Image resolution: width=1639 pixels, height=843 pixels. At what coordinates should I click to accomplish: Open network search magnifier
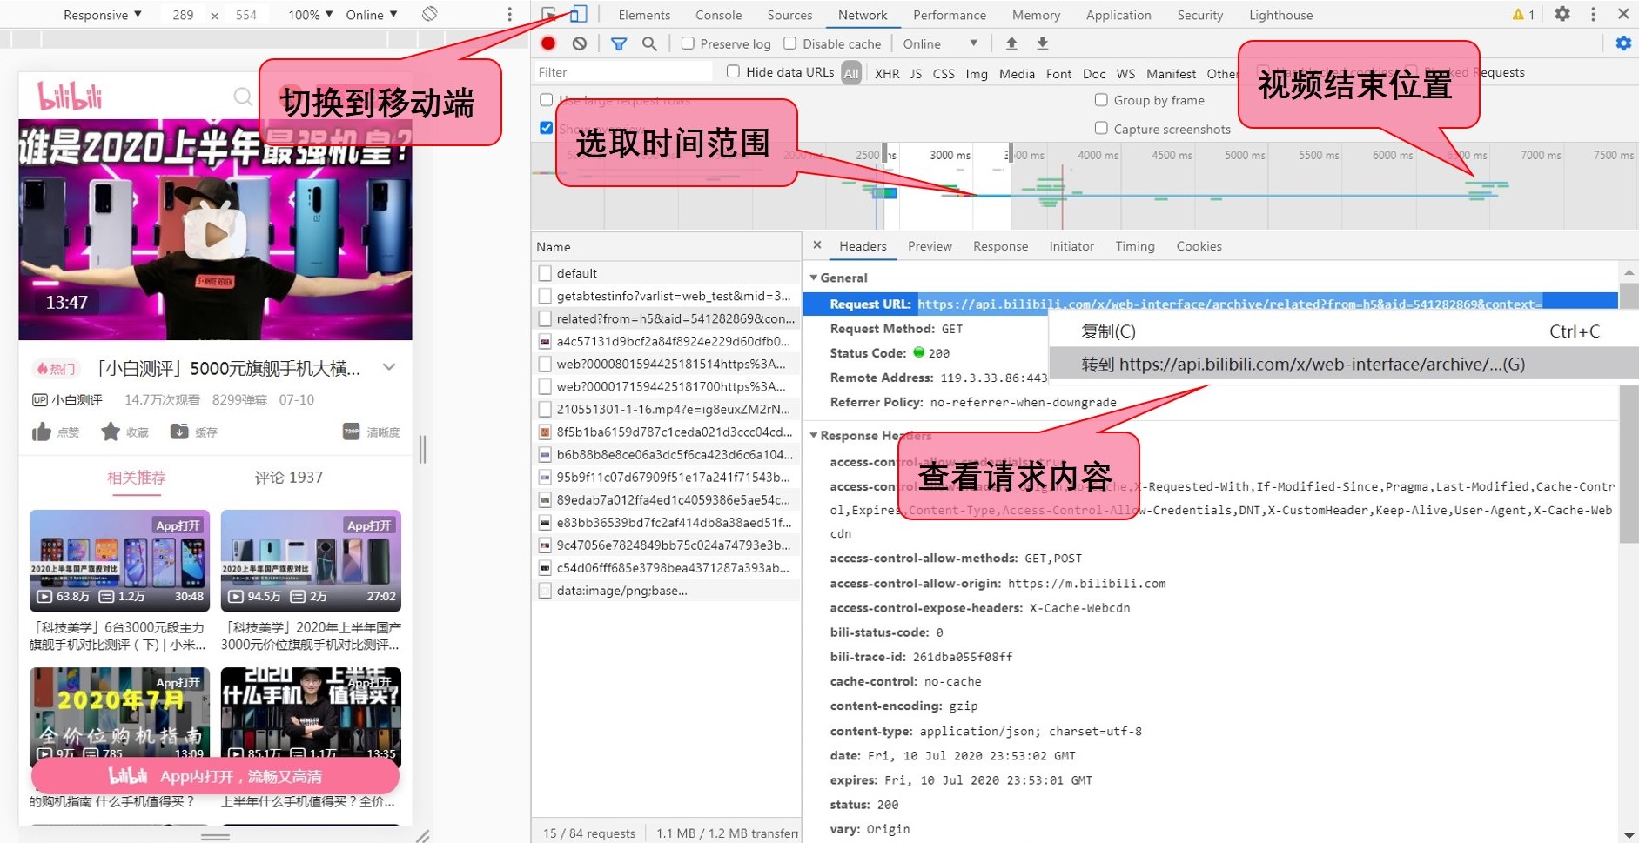649,43
